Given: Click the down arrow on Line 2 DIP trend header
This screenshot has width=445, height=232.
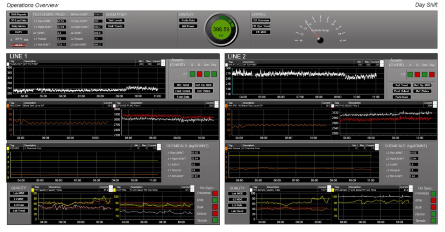Looking at the screenshot, I should (382, 65).
